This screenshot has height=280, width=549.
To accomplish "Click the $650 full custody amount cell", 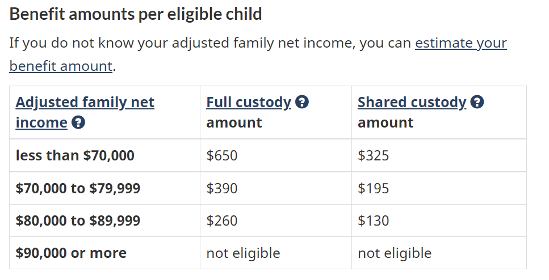I will click(222, 155).
